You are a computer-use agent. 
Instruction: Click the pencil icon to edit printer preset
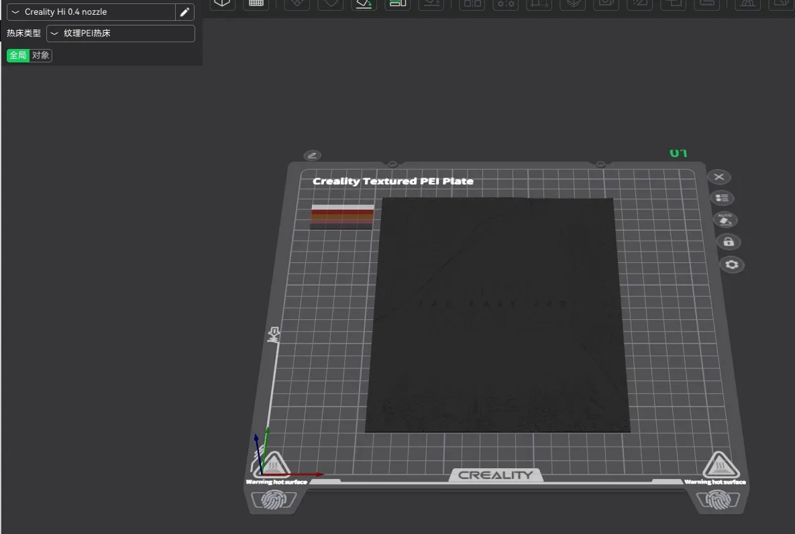tap(184, 11)
